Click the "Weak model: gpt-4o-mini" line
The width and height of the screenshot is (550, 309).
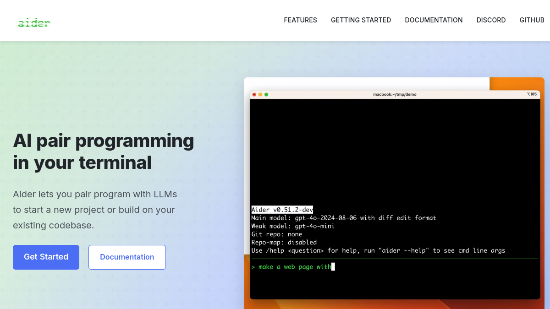pyautogui.click(x=293, y=226)
